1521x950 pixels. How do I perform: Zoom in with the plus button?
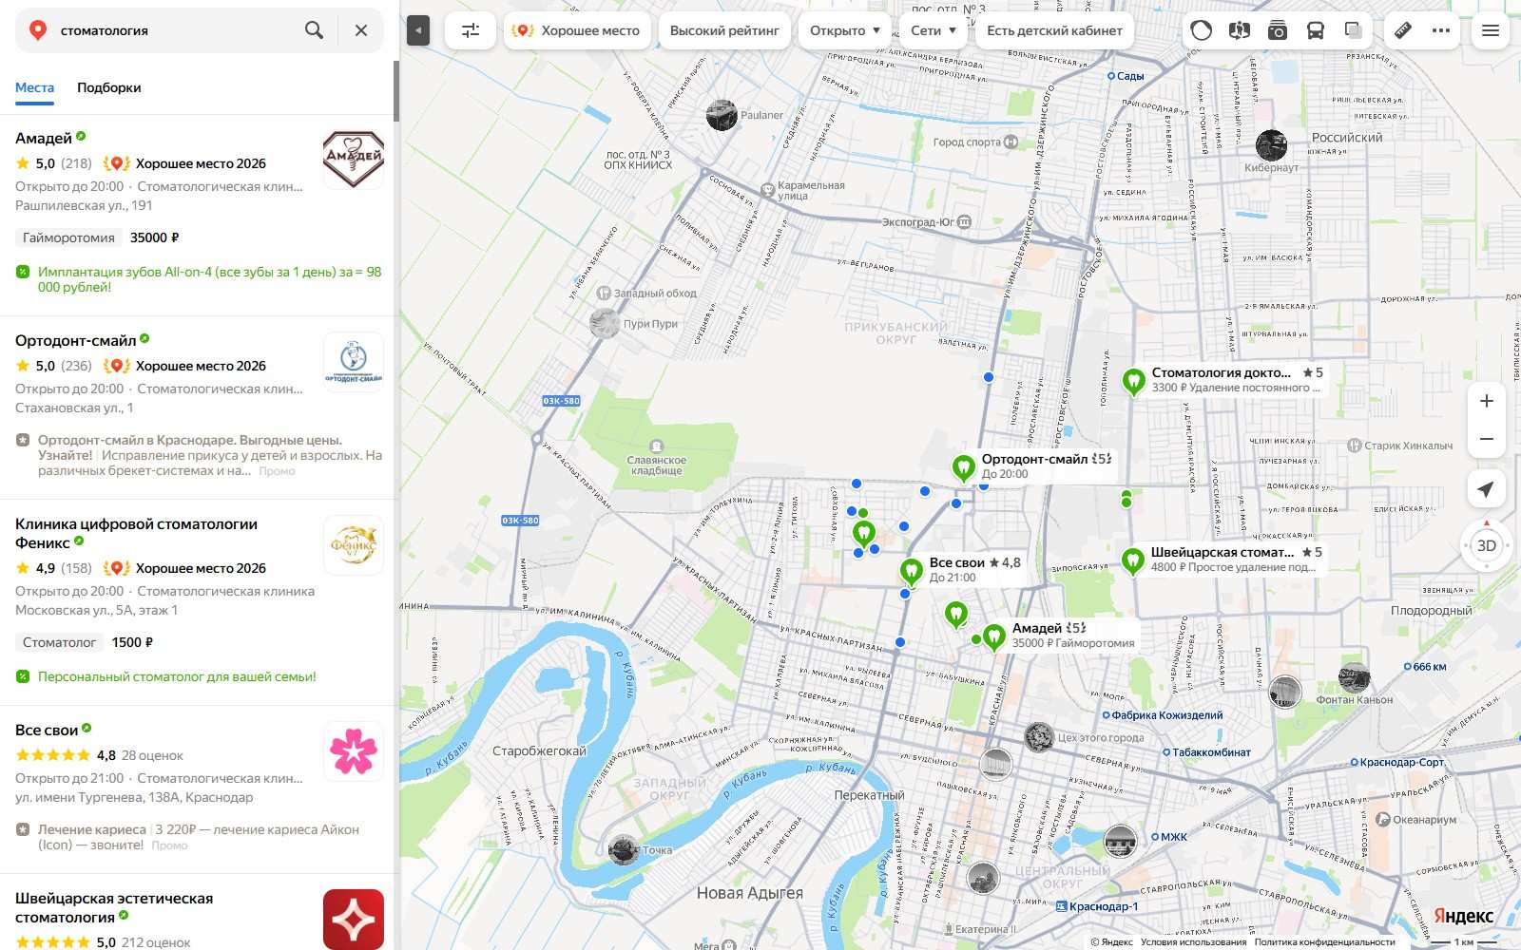click(1487, 401)
